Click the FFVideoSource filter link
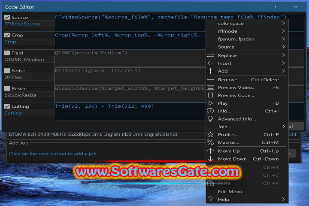 22,24
